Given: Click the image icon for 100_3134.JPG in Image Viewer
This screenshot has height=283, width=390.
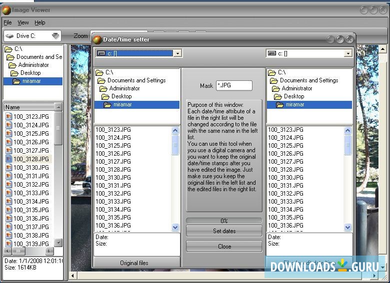Looking at the screenshot, I should [8, 201].
